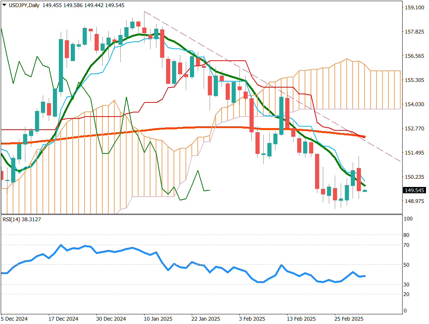
Task: Select the 5 Dec 2024 date marker
Action: coord(14,319)
